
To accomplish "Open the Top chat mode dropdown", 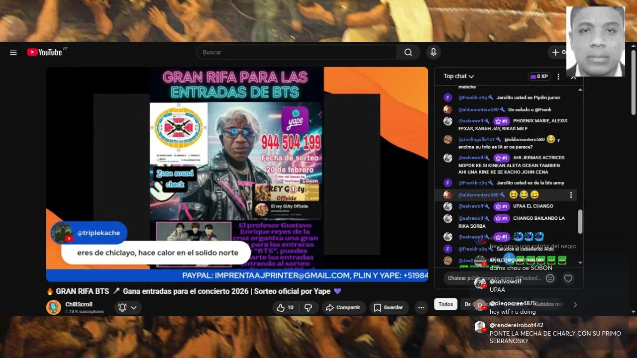I will point(458,76).
